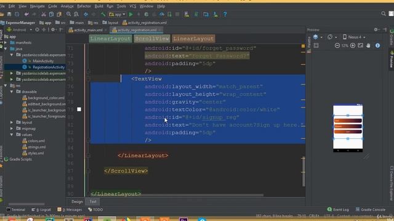
Task: Click the Replace icon in toolbar
Action: pyautogui.click(x=76, y=15)
